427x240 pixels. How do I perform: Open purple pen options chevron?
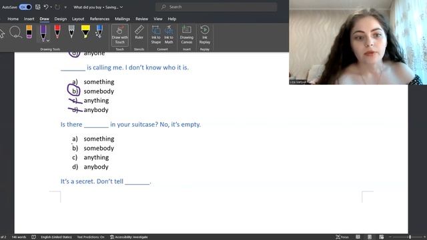(48, 40)
